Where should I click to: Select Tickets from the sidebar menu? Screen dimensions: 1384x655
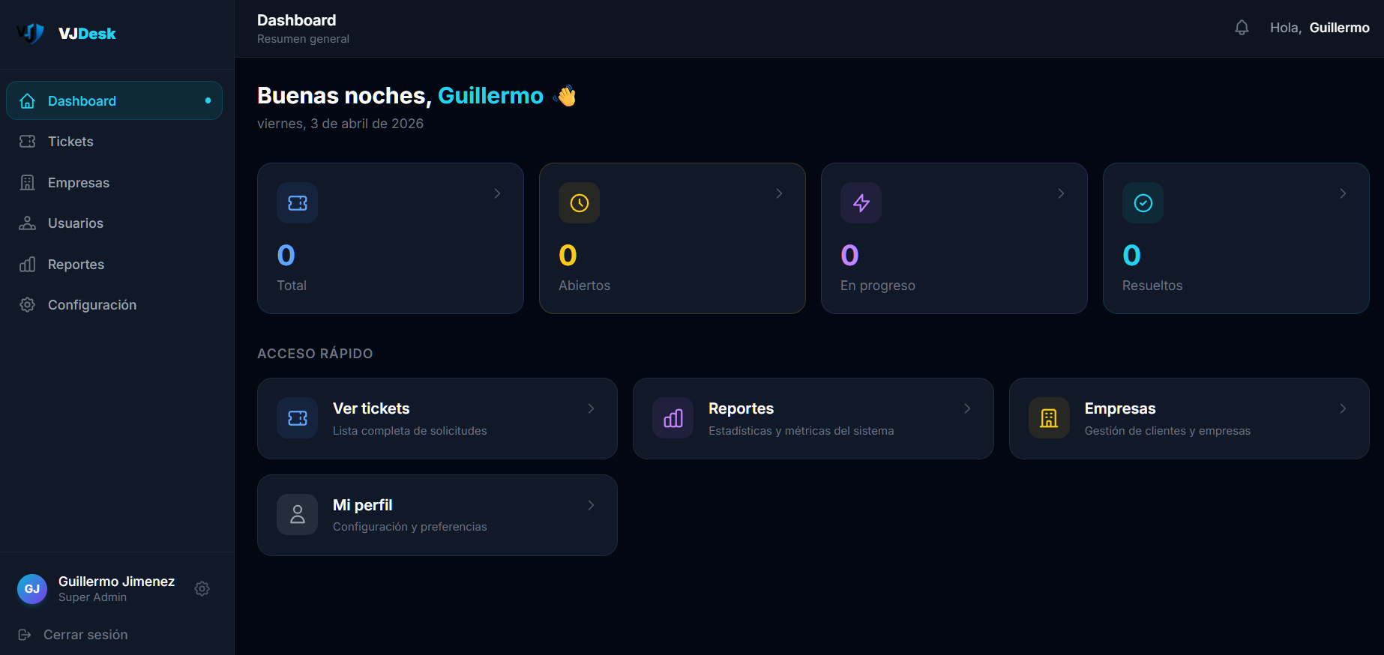(70, 141)
